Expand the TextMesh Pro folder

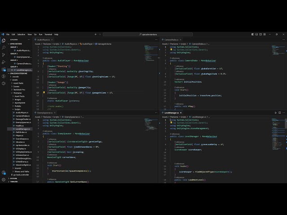click(20, 90)
